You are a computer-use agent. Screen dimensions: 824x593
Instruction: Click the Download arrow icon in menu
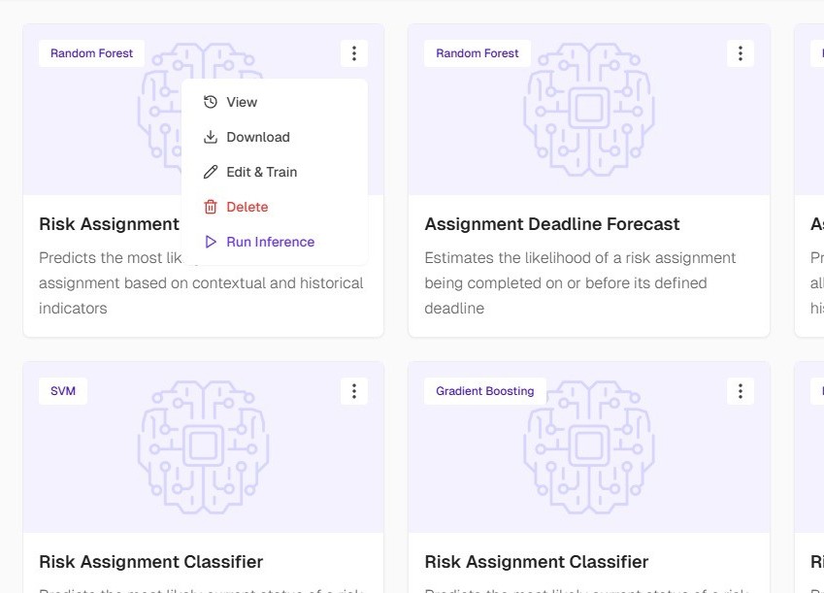pyautogui.click(x=211, y=137)
